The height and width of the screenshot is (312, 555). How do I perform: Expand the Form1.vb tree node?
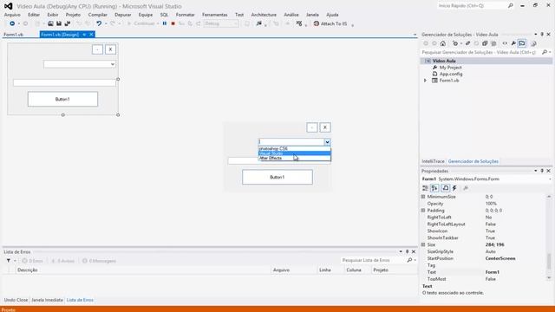(425, 81)
